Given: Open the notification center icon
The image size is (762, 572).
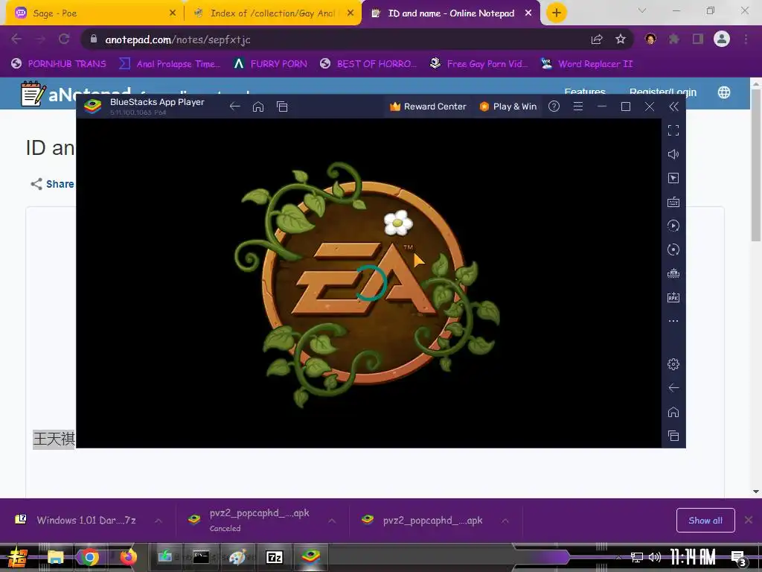Looking at the screenshot, I should pyautogui.click(x=739, y=557).
